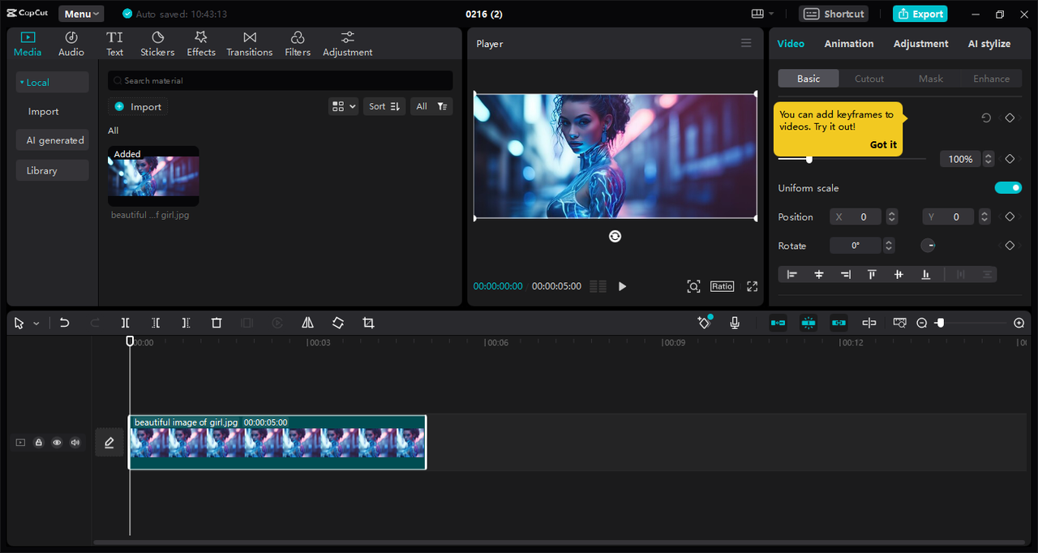Image resolution: width=1038 pixels, height=553 pixels.
Task: Switch to the Animation tab
Action: click(x=849, y=44)
